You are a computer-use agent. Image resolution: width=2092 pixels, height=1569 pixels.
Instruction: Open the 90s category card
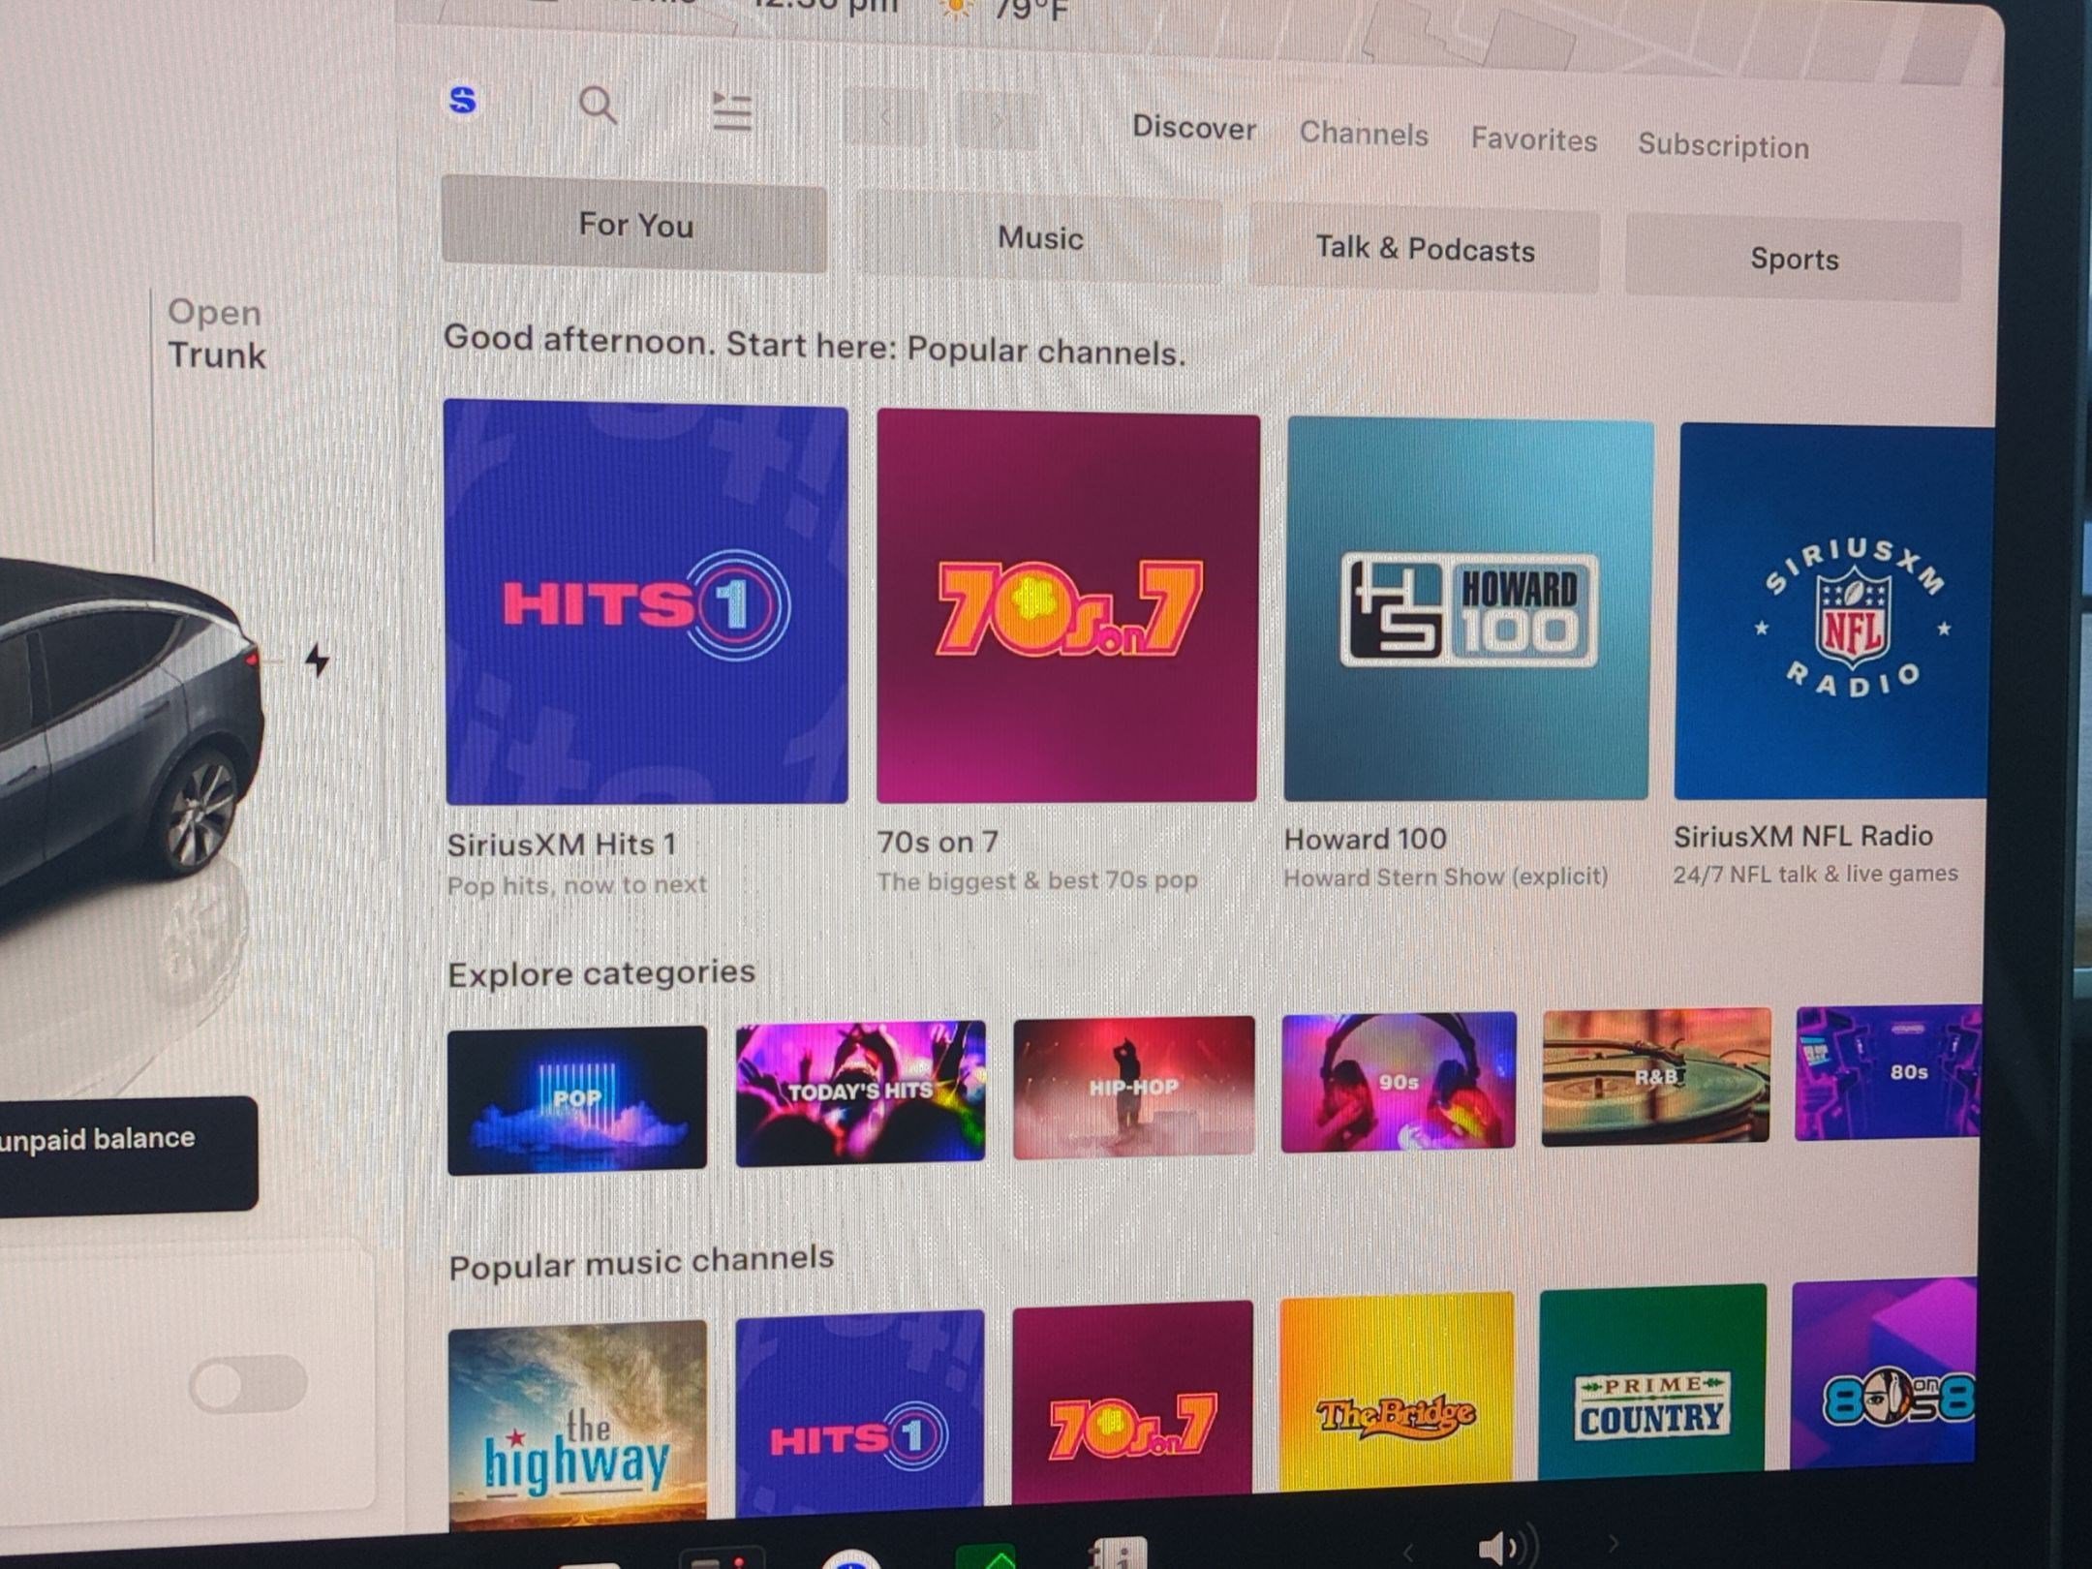1399,1082
